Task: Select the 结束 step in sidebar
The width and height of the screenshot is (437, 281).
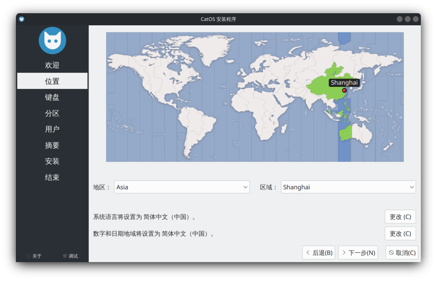Action: [x=52, y=177]
